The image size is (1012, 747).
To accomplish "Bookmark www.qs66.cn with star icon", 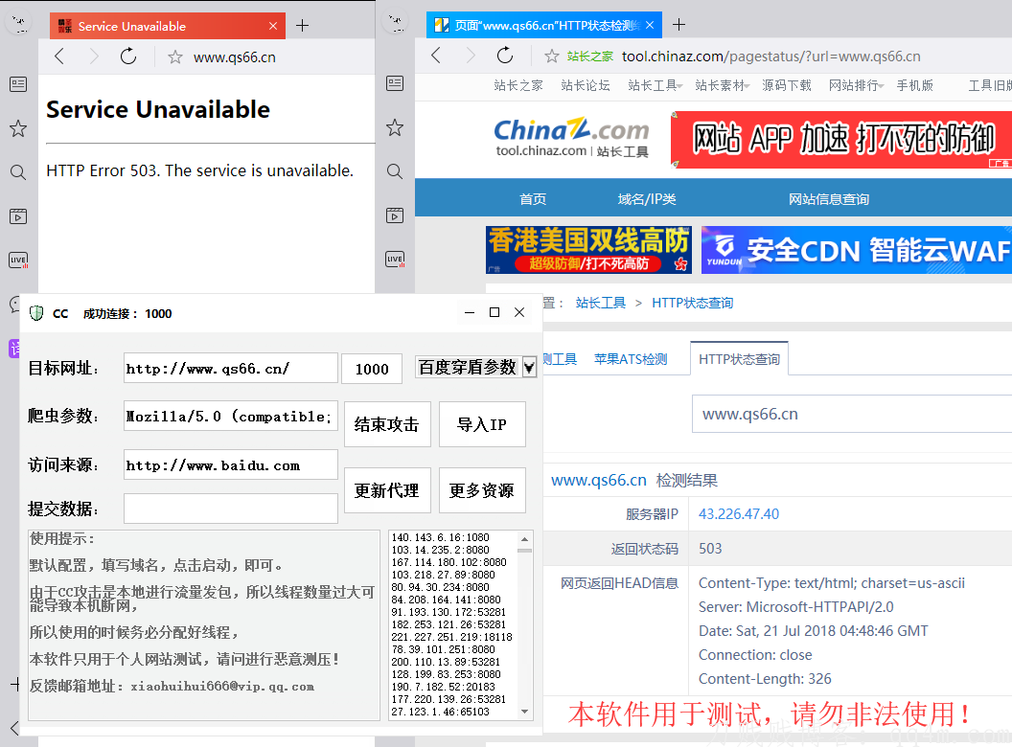I will pyautogui.click(x=175, y=57).
